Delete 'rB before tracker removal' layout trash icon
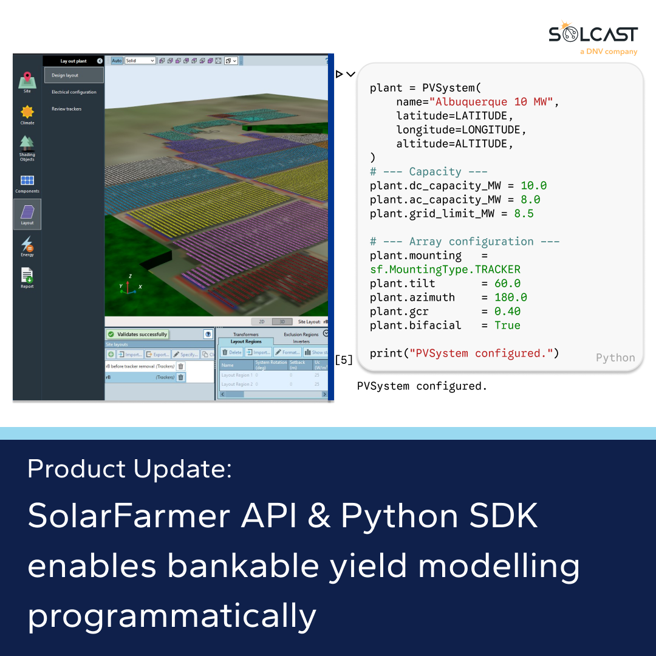656x656 pixels. [181, 366]
